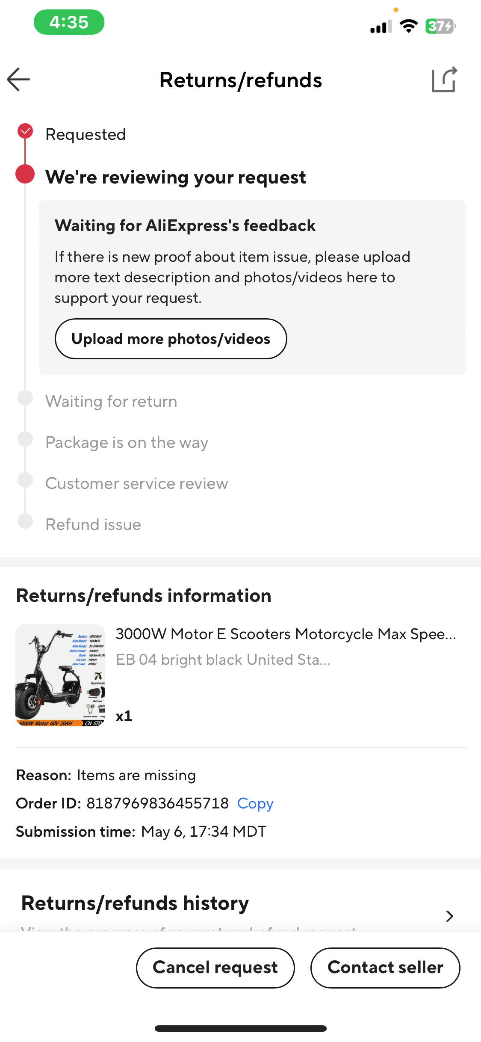Select the Requested timeline step

click(x=86, y=134)
